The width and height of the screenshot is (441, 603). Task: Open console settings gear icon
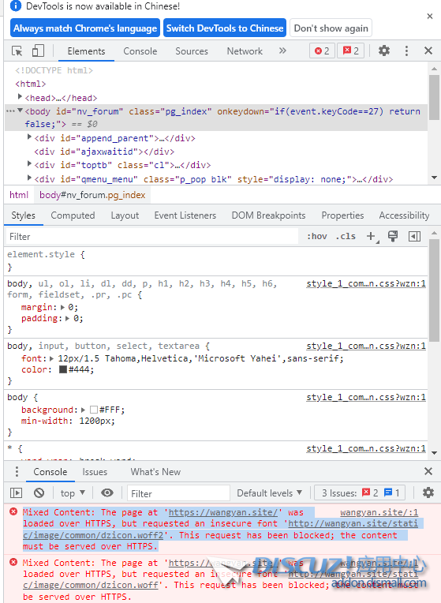coord(428,493)
